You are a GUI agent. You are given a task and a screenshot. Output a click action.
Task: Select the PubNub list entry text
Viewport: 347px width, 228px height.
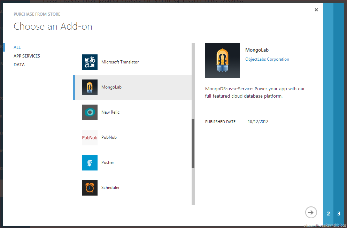coord(109,137)
